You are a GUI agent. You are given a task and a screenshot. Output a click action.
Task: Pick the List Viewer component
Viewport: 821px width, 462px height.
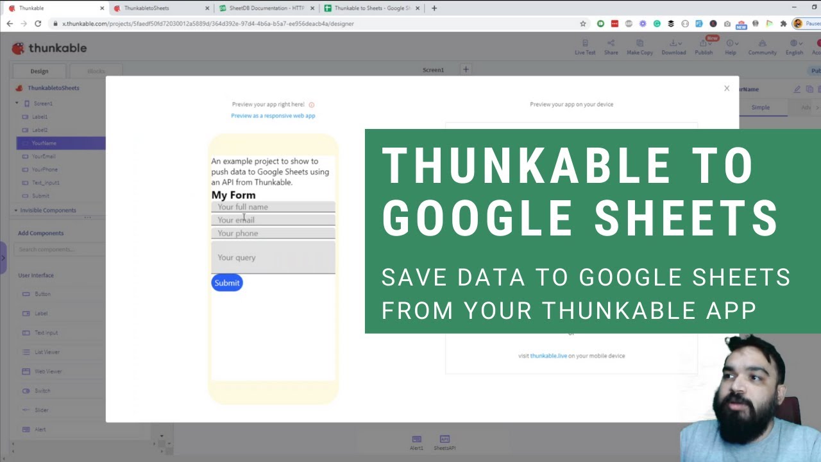pyautogui.click(x=47, y=352)
